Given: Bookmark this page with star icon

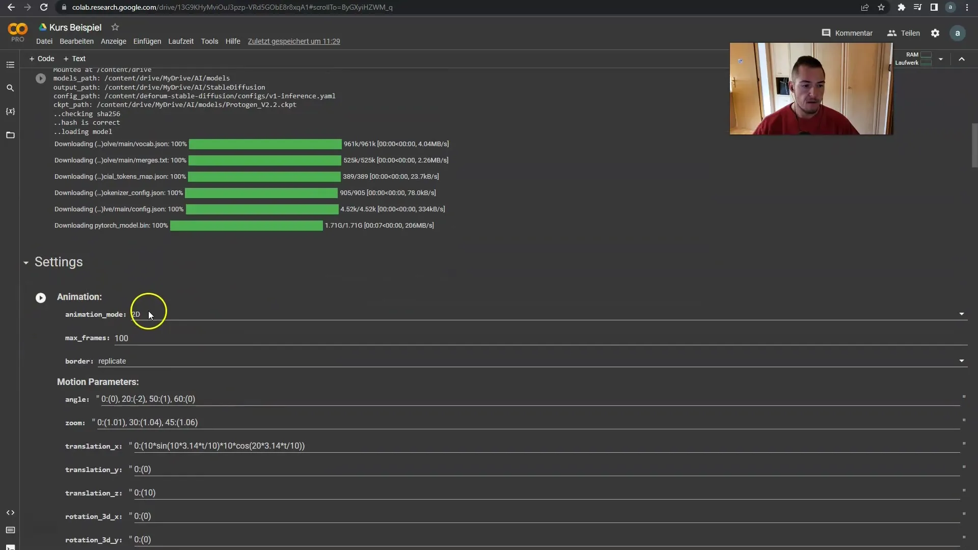Looking at the screenshot, I should tap(881, 7).
